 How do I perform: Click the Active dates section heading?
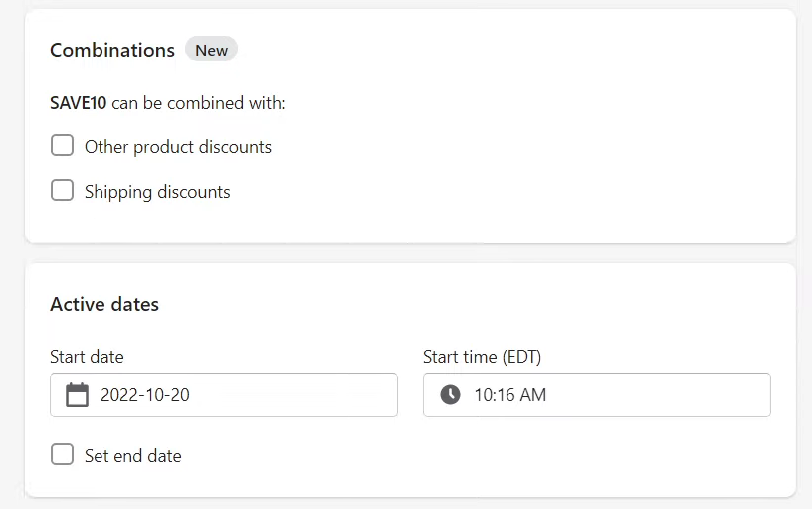tap(104, 304)
